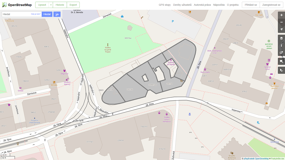Image resolution: width=285 pixels, height=160 pixels.
Task: Zoom out with the minus button
Action: pos(281,22)
